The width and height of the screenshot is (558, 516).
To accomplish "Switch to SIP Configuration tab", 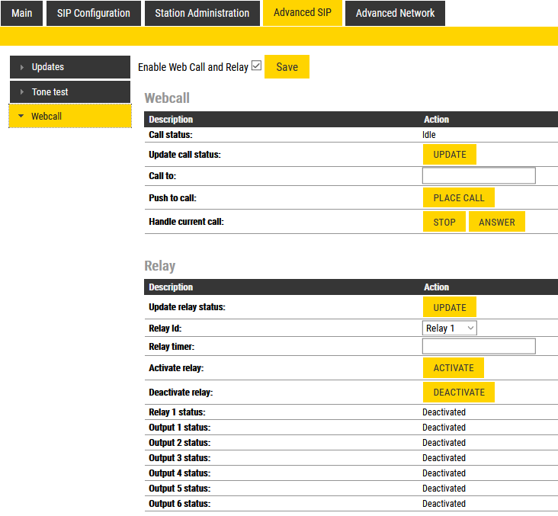I will coord(94,13).
